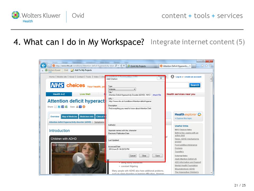Click the Video link in top navigation
Screen dimensions: 254x191
(96, 77)
